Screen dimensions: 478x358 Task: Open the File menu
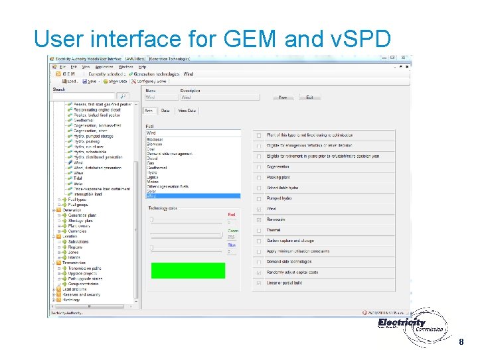point(62,67)
